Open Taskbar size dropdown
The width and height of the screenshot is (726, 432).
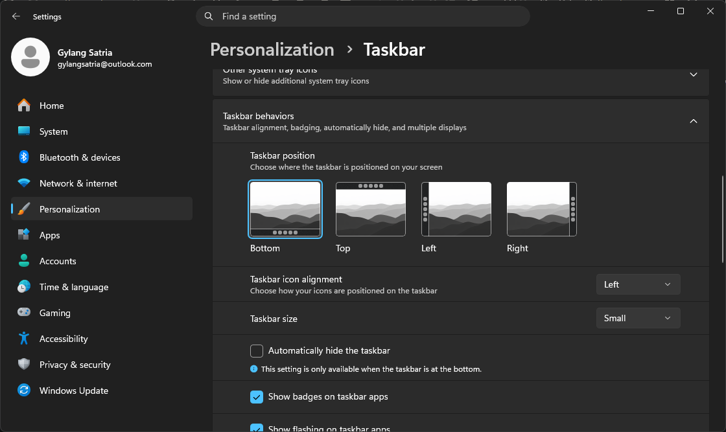coord(638,318)
